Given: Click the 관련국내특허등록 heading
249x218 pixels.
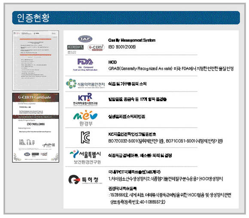Looking at the screenshot, I should pos(122,188).
